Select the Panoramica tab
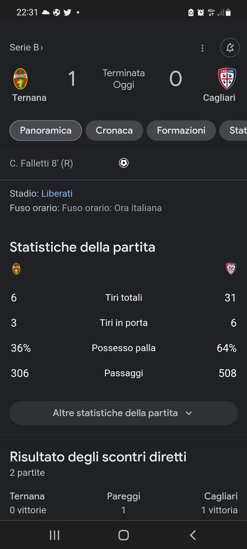This screenshot has width=247, height=549. coord(46,130)
